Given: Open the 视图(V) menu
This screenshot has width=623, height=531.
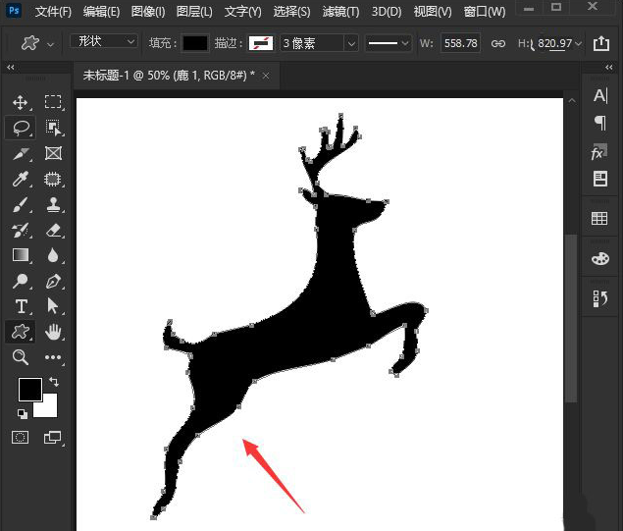Looking at the screenshot, I should (433, 12).
